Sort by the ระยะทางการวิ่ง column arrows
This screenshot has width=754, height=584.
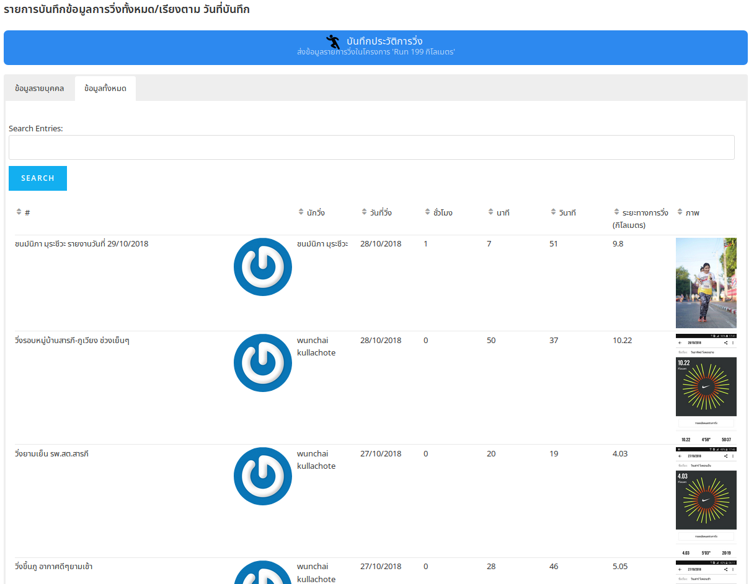click(617, 212)
